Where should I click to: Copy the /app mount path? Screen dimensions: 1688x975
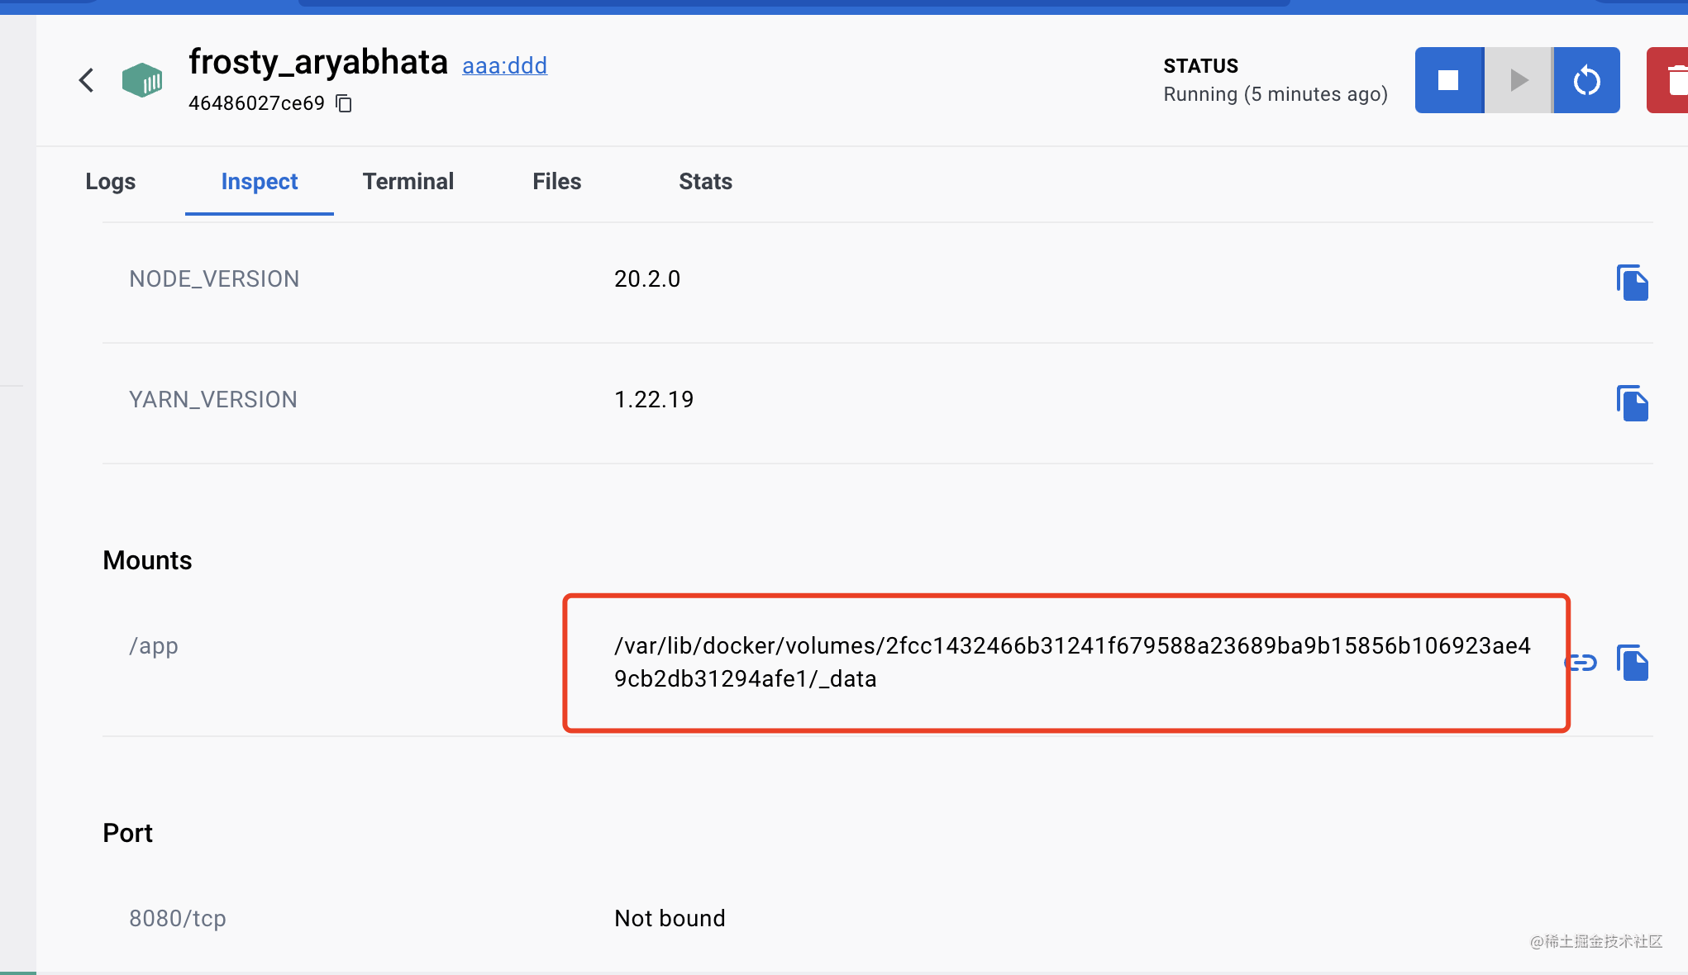pyautogui.click(x=1632, y=663)
